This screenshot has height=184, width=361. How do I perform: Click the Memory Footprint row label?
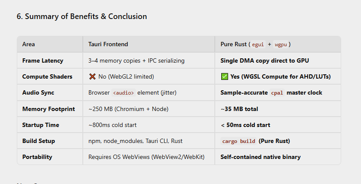point(49,109)
